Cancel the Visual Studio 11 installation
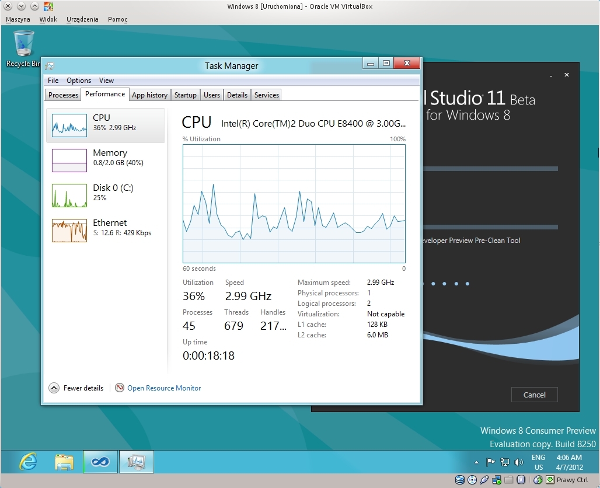600x488 pixels. (534, 395)
